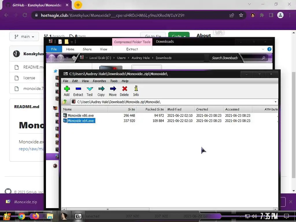The width and height of the screenshot is (296, 222).
Task: Click the Extract icon in 7-Zip toolbar
Action: pos(78,91)
